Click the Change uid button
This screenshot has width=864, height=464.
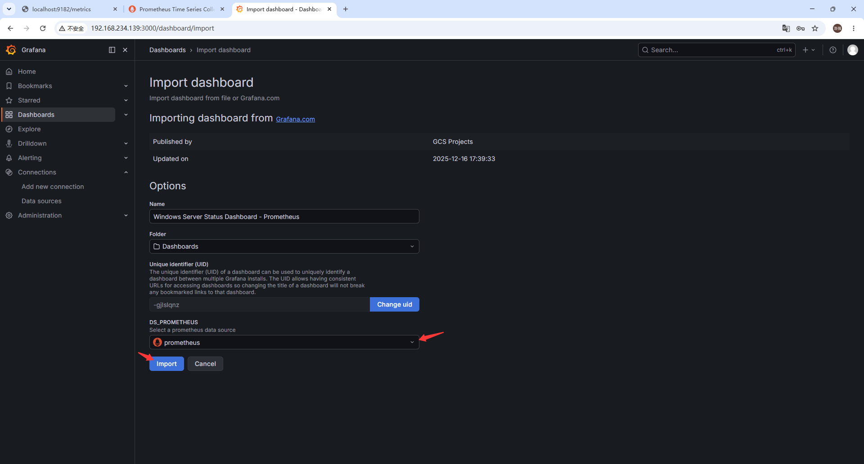click(395, 304)
